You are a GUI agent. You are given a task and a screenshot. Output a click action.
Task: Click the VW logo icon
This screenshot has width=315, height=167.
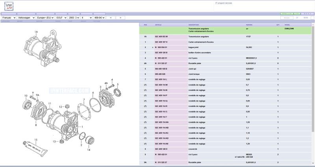tap(9, 6)
